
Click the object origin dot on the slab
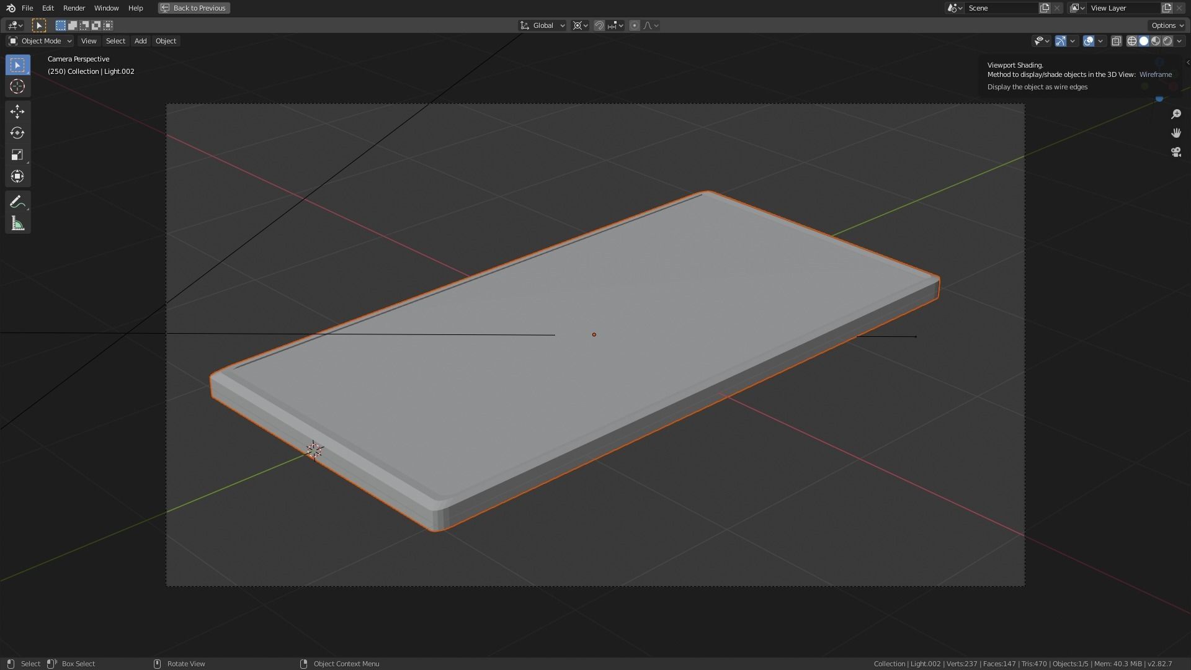[x=594, y=334]
